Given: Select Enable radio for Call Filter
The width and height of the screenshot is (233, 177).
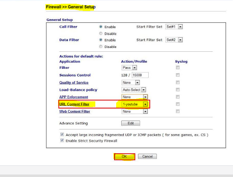Looking at the screenshot, I should pos(101,27).
